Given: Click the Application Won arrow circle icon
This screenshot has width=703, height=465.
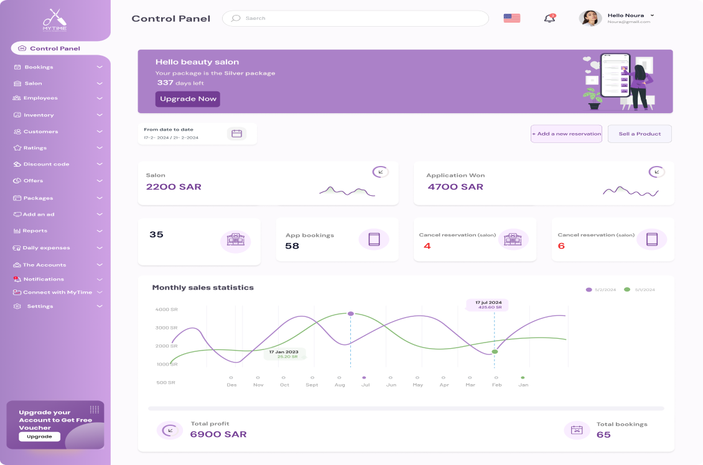Looking at the screenshot, I should pyautogui.click(x=656, y=172).
